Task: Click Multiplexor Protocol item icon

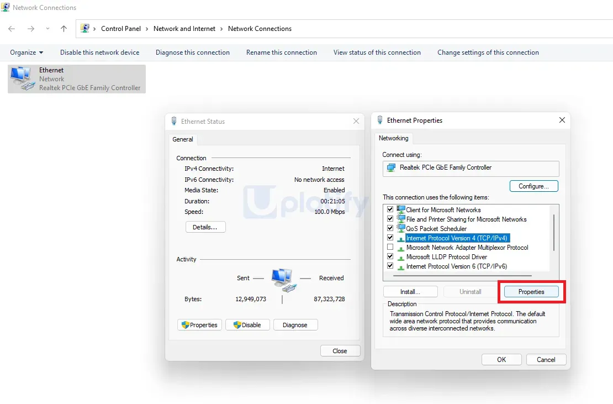Action: 401,248
